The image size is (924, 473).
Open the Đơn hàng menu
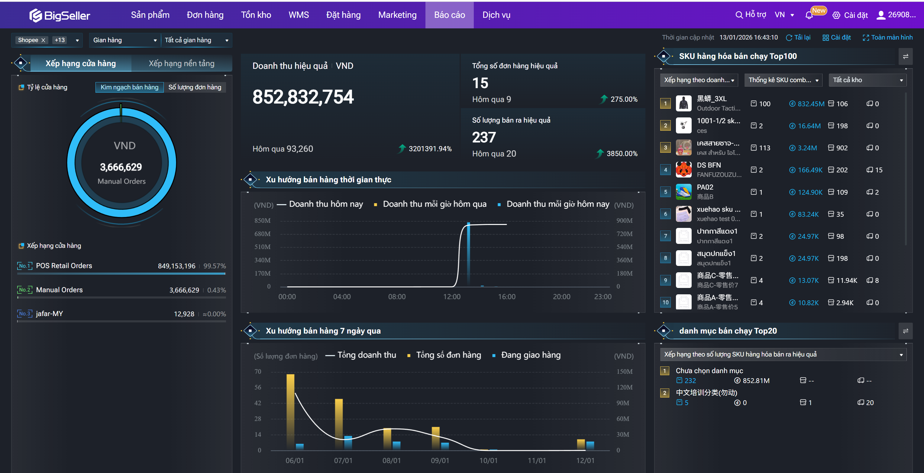pyautogui.click(x=205, y=15)
